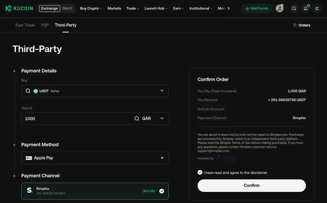Open the Apple Pay payment method dropdown
327x203 pixels.
tap(95, 158)
